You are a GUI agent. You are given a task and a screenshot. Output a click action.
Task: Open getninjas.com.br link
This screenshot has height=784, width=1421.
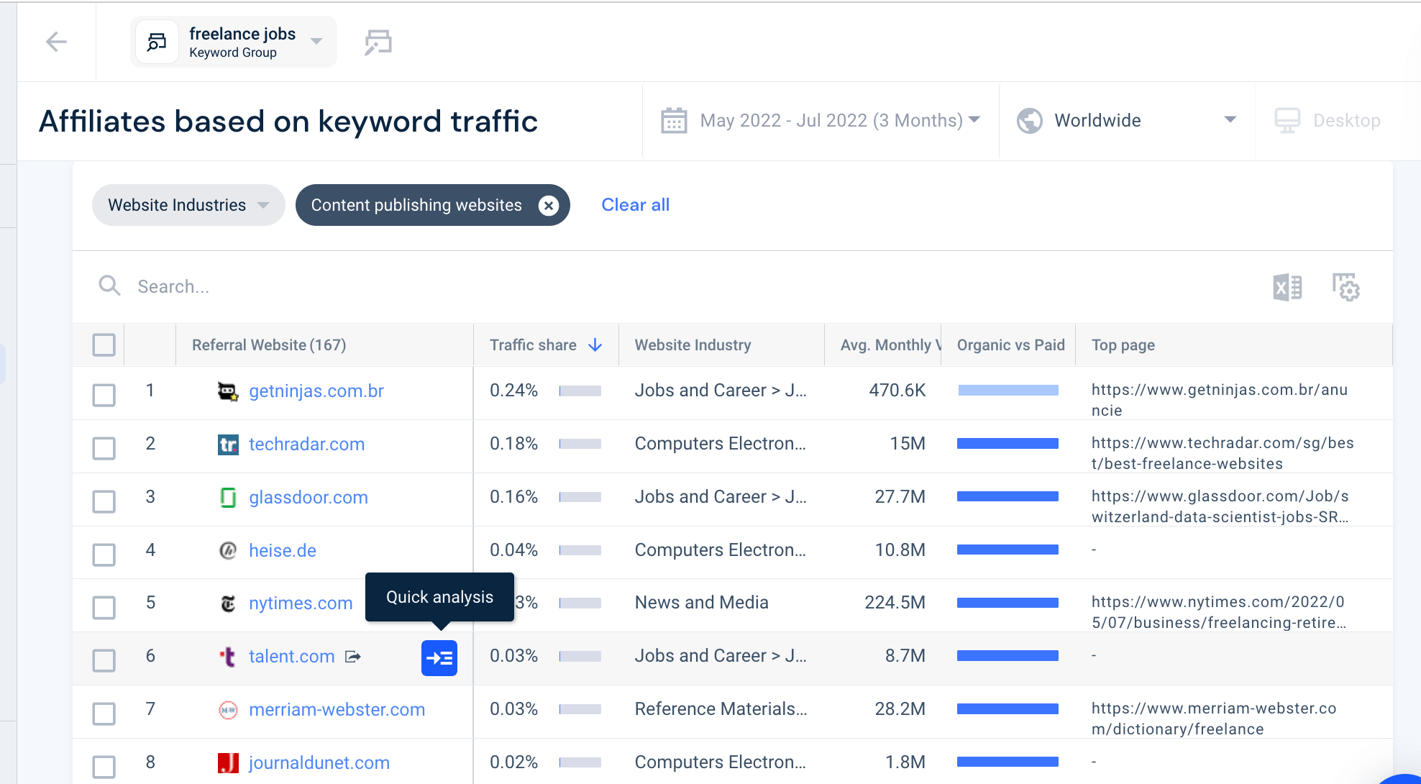click(x=316, y=391)
